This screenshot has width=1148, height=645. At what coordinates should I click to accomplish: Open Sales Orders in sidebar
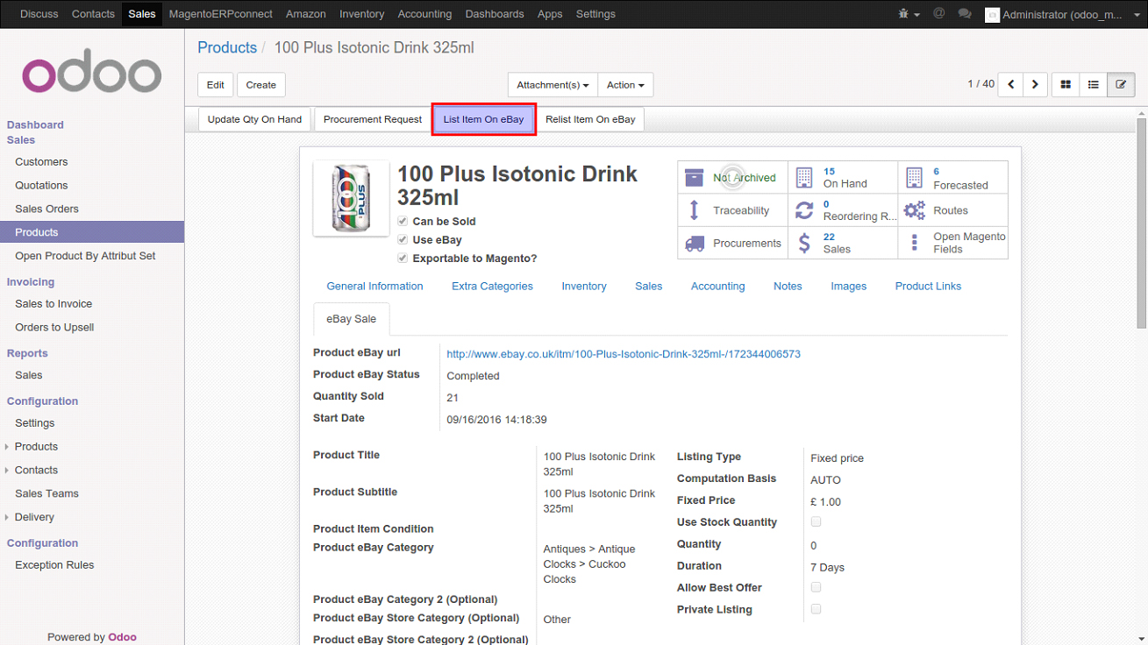pyautogui.click(x=46, y=209)
